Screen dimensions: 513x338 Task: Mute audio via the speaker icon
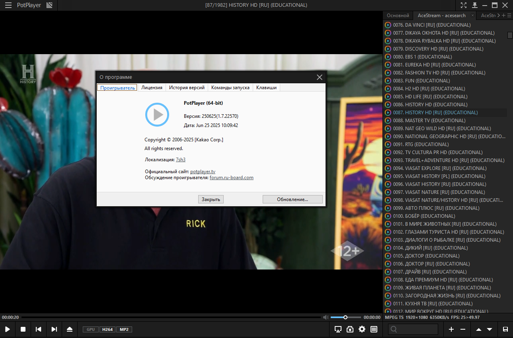pyautogui.click(x=326, y=317)
